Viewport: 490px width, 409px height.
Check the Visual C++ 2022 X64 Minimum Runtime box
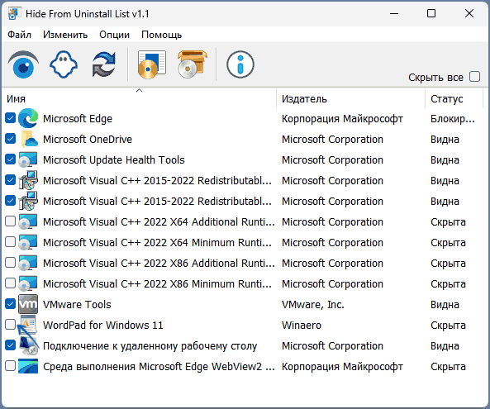(x=10, y=242)
